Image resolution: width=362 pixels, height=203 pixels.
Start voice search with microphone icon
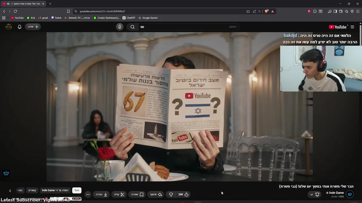pos(120,27)
